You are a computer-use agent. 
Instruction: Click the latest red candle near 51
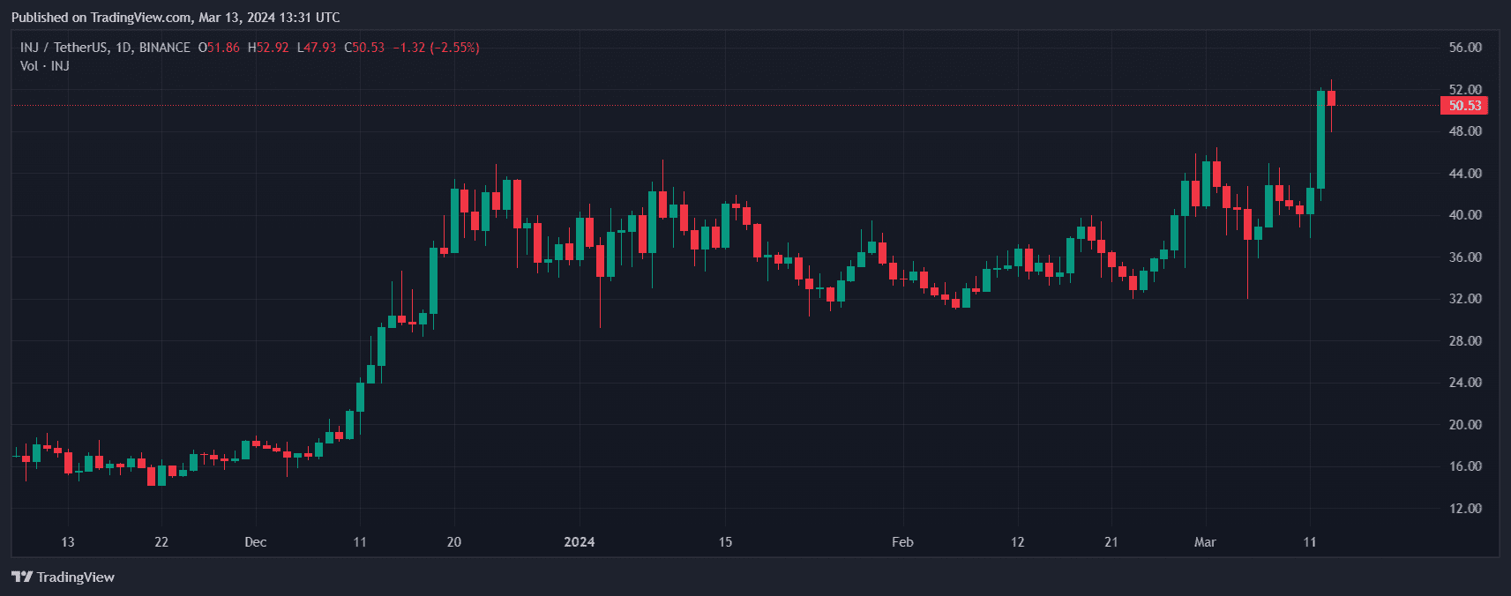coord(1331,99)
